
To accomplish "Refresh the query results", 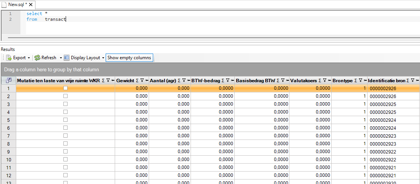I will 46,58.
